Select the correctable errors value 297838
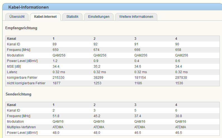222x138 pixels. 181,78
